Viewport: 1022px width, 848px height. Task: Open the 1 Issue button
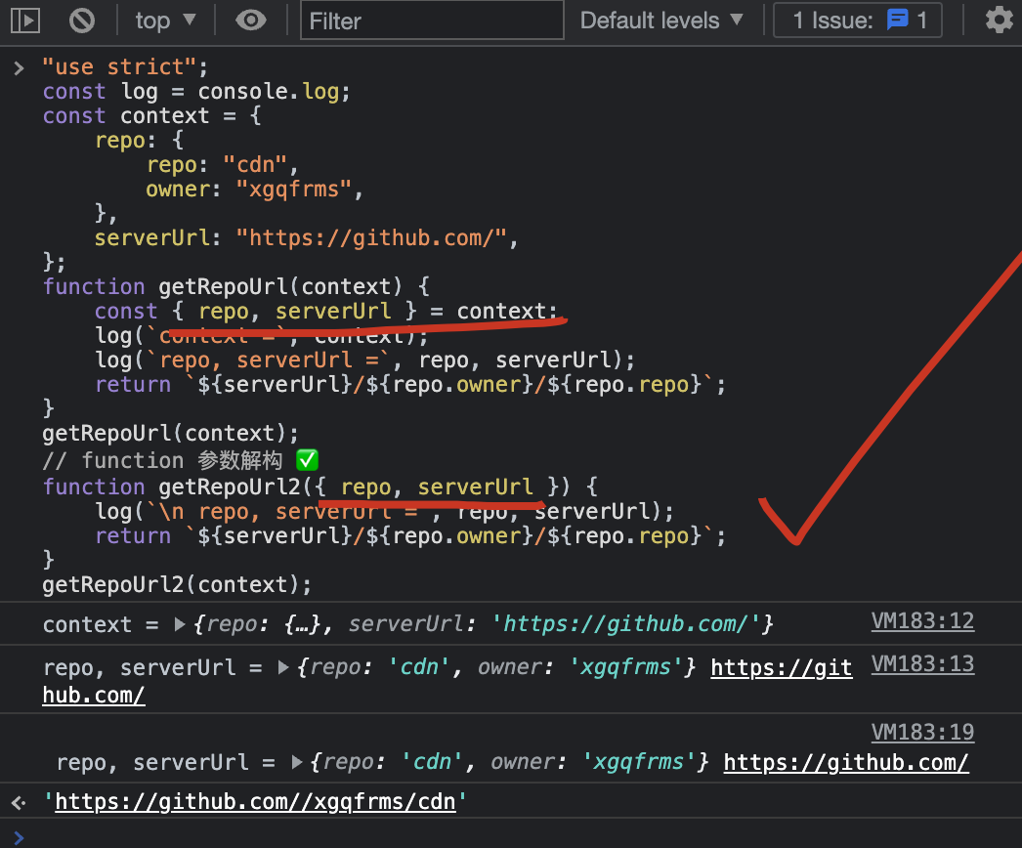coord(857,21)
